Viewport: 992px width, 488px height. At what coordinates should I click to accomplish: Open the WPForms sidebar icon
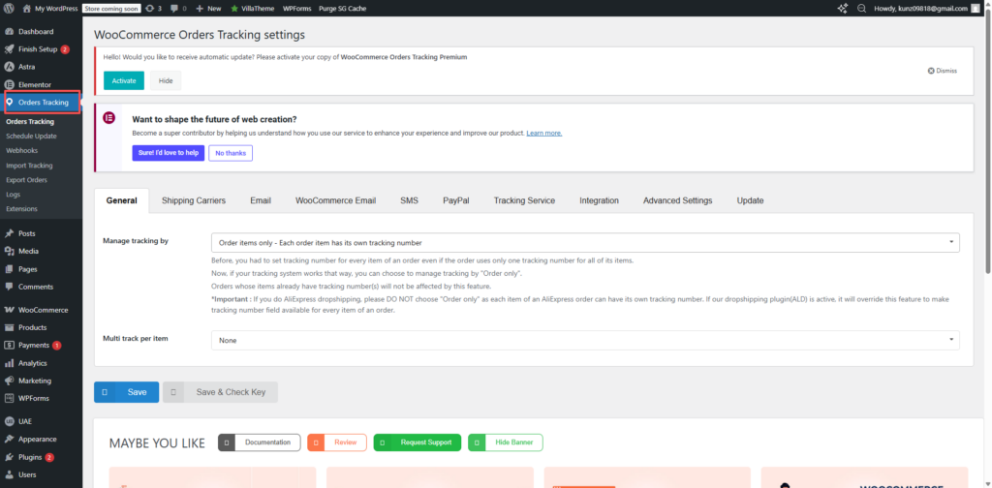(10, 399)
